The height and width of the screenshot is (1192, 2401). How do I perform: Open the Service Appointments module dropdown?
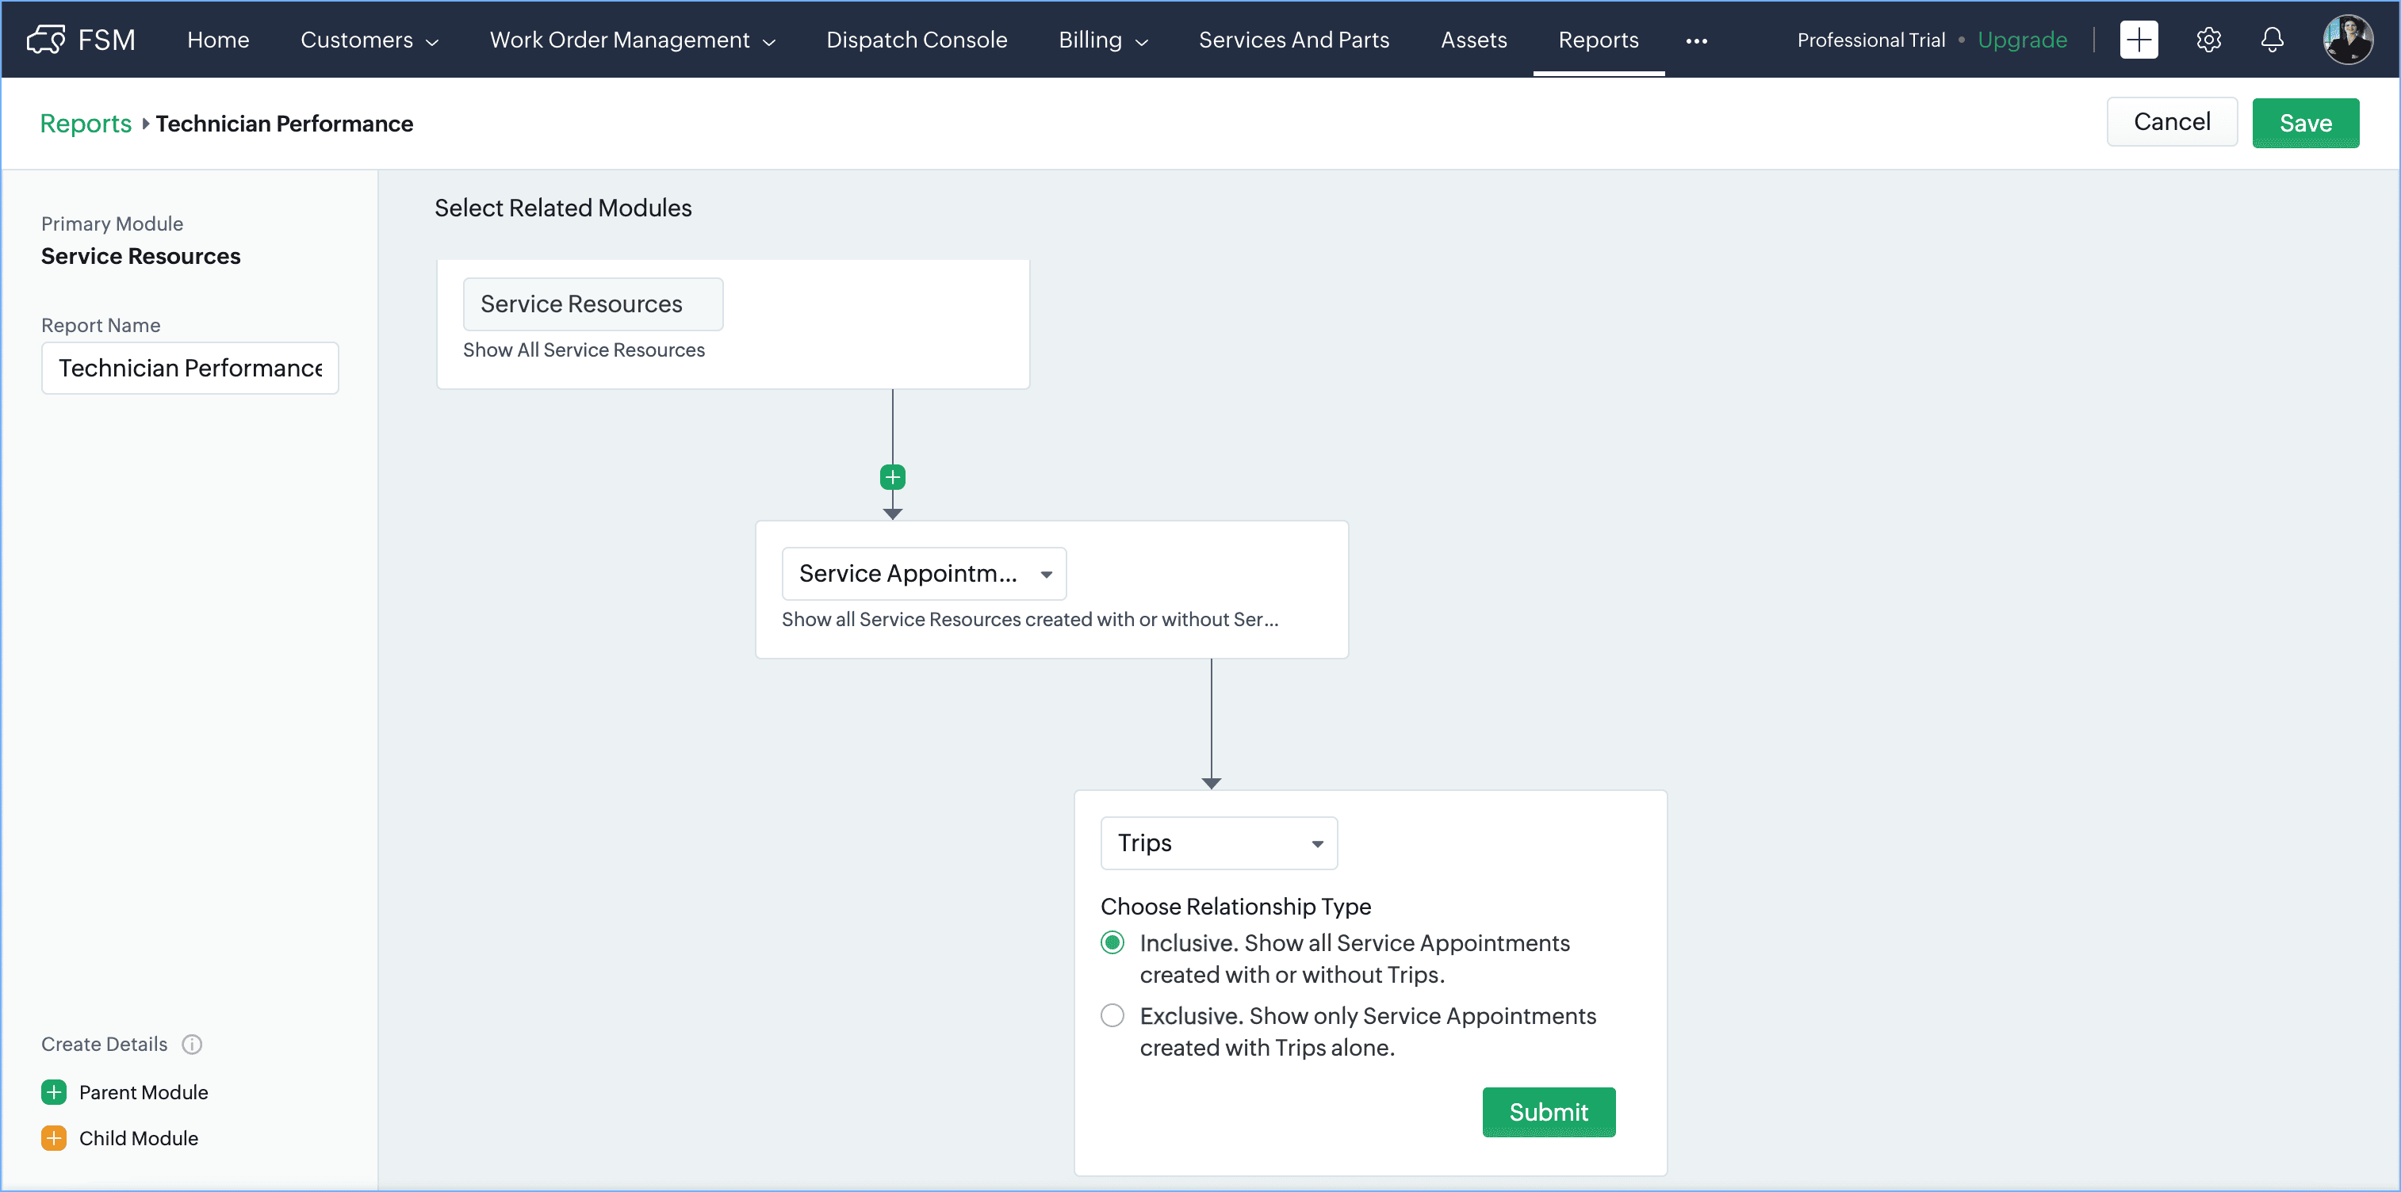924,573
